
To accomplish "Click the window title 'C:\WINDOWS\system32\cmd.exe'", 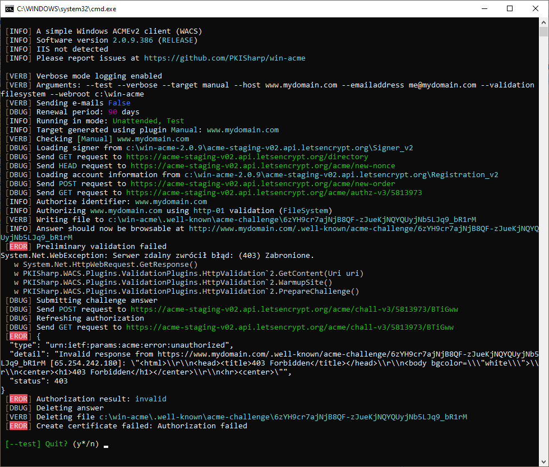I will (x=67, y=9).
